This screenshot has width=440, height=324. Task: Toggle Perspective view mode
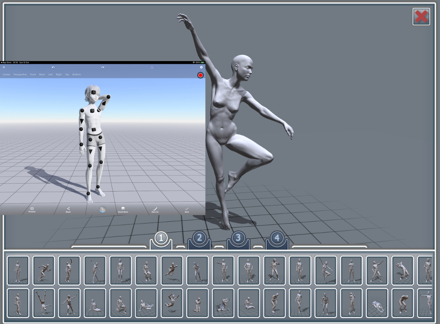19,74
